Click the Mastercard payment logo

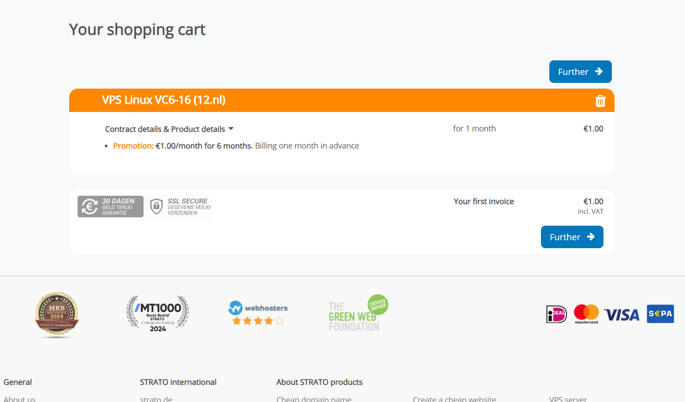pyautogui.click(x=586, y=314)
